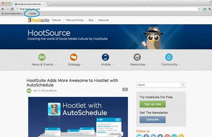Bookmark this page with the star icon
The width and height of the screenshot is (212, 137).
pos(199,9)
